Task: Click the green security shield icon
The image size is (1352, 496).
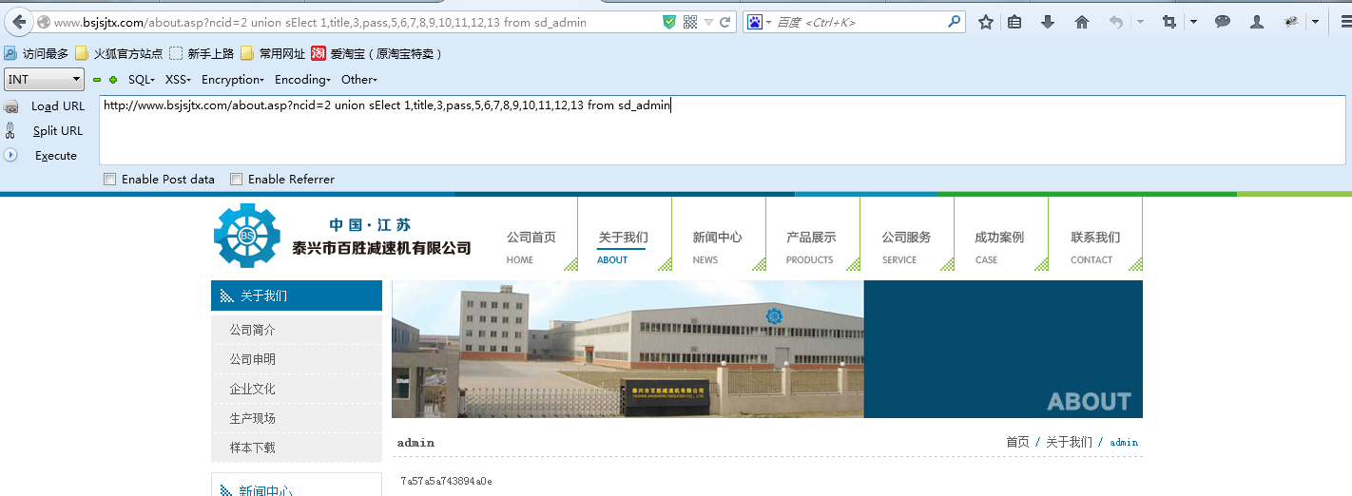Action: 669,22
